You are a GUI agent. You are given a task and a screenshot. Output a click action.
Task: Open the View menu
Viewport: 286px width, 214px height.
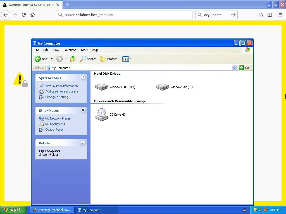(x=56, y=50)
